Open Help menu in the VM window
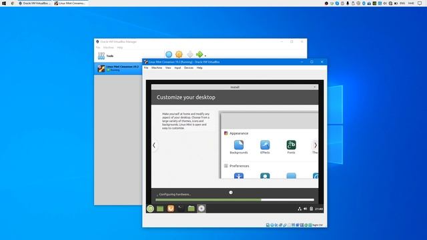Screen dimensions: 427x240 click(199, 68)
